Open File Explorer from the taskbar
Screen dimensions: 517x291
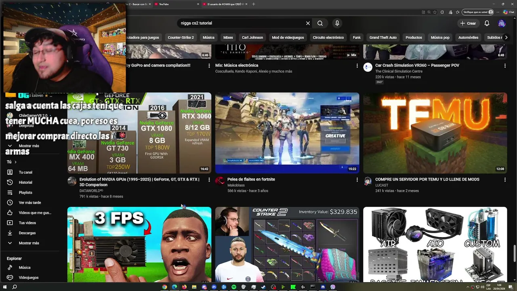pos(194,287)
